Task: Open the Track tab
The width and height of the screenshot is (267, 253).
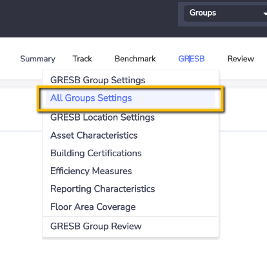Action: click(82, 59)
